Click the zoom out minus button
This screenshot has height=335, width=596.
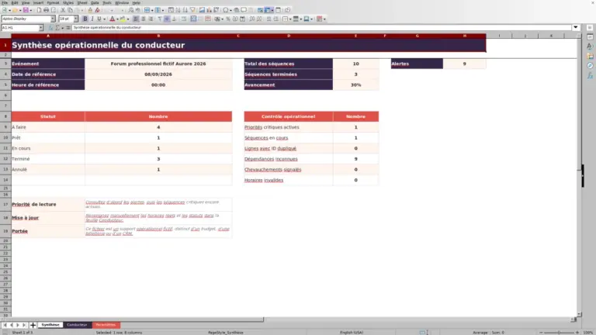coord(541,333)
